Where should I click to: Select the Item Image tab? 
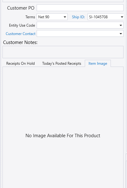pyautogui.click(x=98, y=63)
